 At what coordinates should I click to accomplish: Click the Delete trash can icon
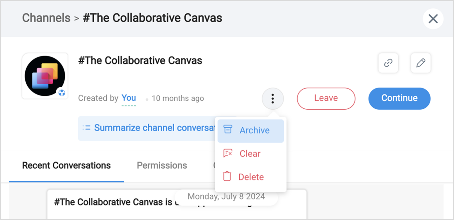pyautogui.click(x=227, y=177)
